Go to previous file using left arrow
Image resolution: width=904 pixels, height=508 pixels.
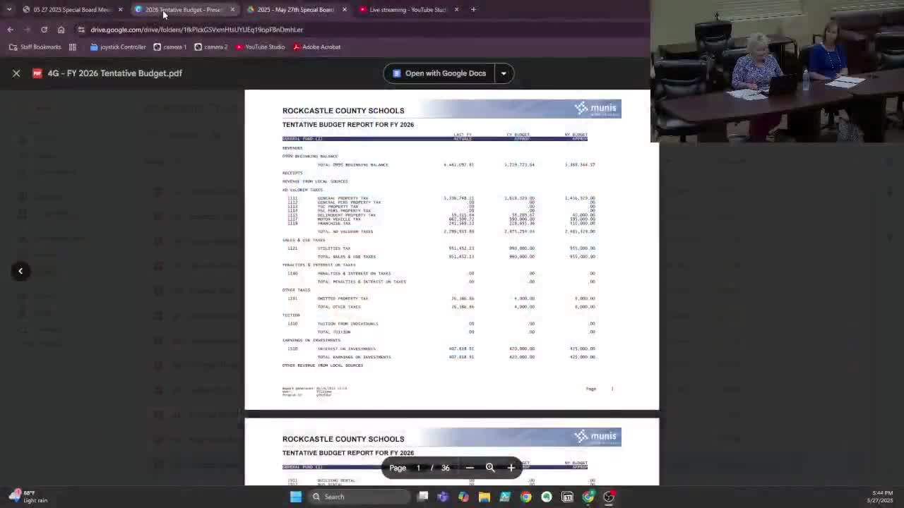(x=20, y=271)
